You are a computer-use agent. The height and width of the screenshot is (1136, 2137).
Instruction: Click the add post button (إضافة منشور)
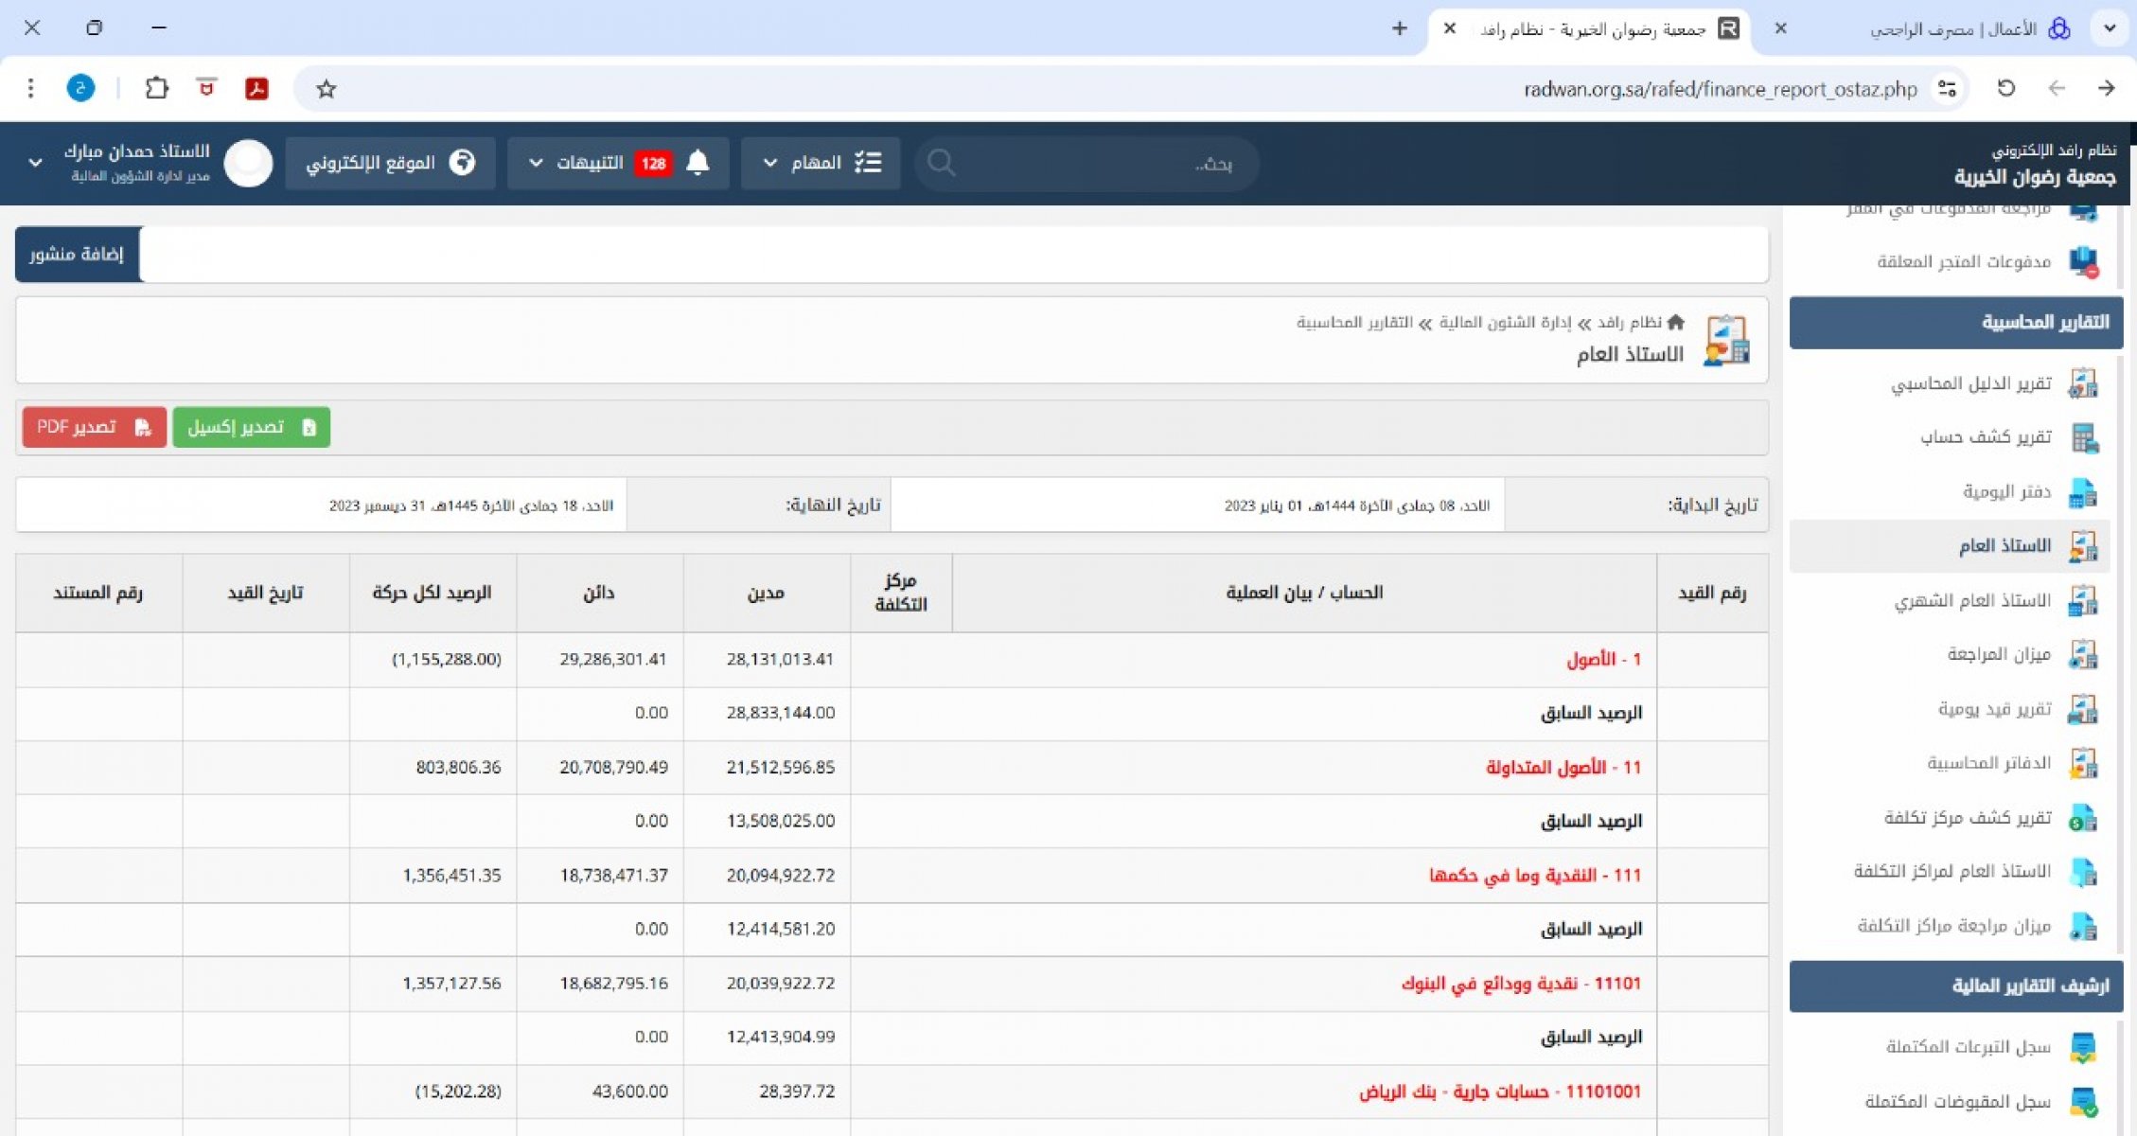click(x=77, y=254)
